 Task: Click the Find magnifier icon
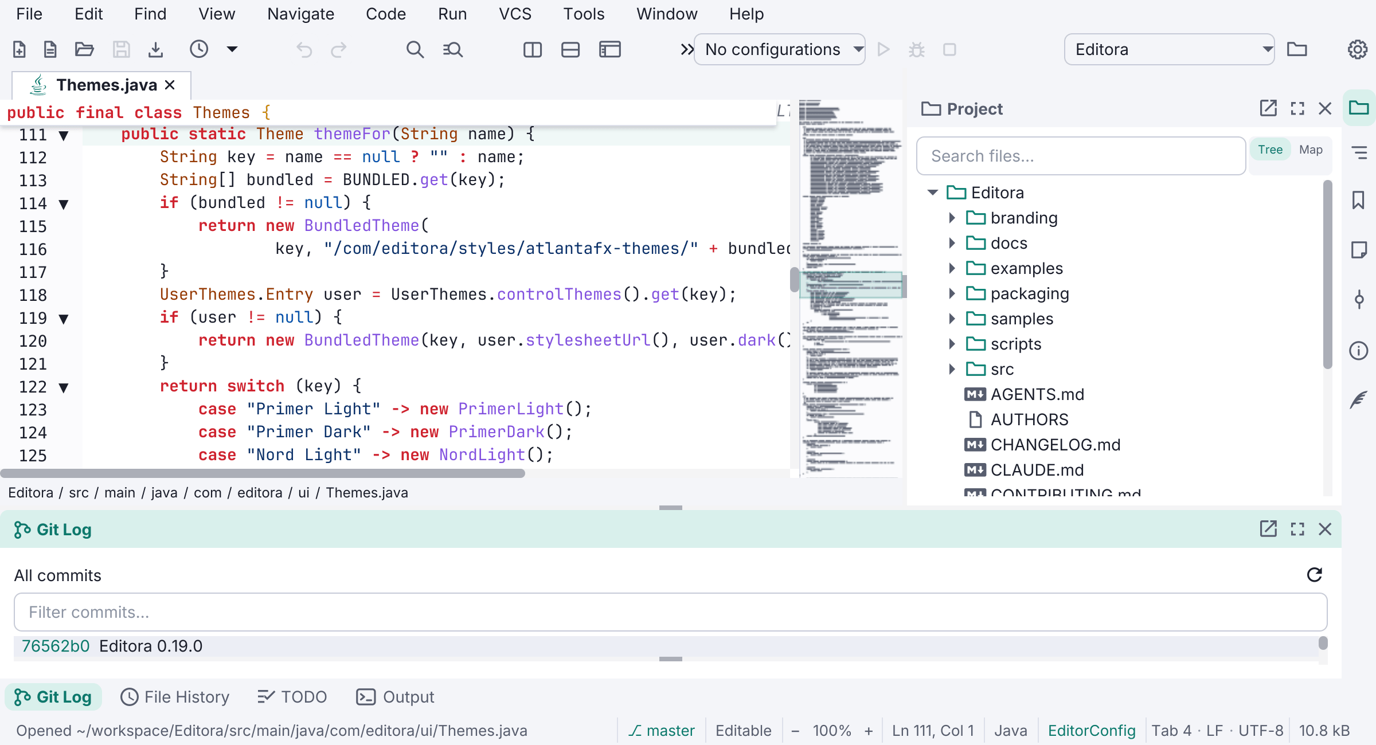click(415, 50)
